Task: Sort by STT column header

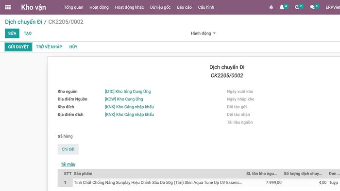Action: (x=68, y=174)
